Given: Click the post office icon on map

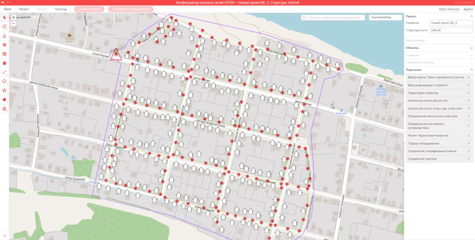Looking at the screenshot, I should [70, 35].
